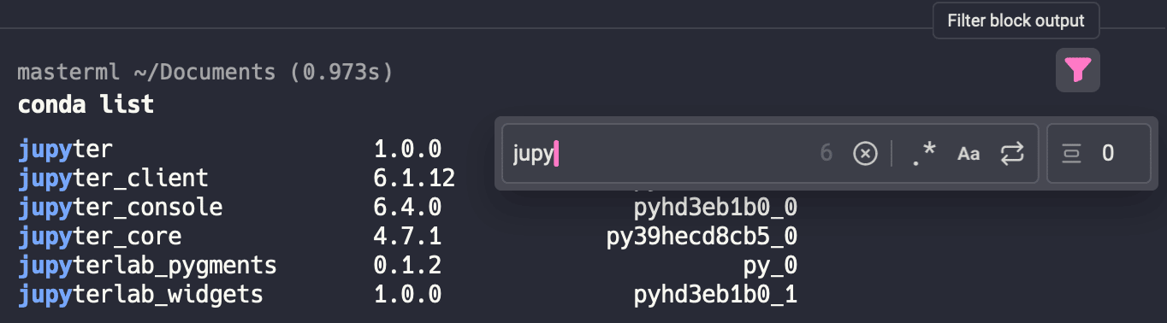Click the conda list command text
The height and width of the screenshot is (323, 1167).
86,105
